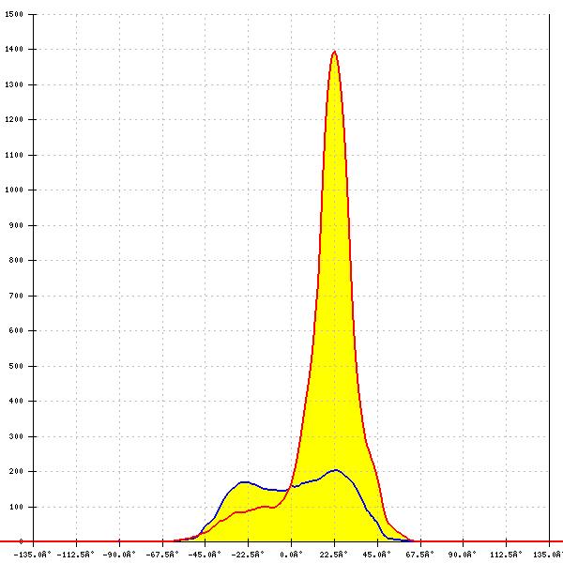Click the y-axis tick label reading exactly 100
The height and width of the screenshot is (563, 563).
click(x=16, y=507)
